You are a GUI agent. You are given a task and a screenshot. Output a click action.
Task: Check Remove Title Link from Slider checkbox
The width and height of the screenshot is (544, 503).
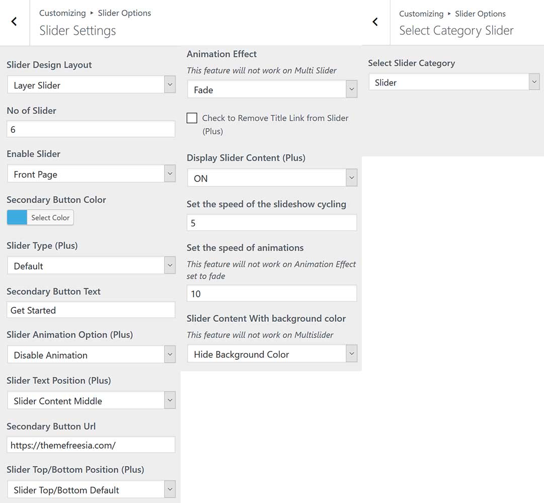(x=192, y=118)
